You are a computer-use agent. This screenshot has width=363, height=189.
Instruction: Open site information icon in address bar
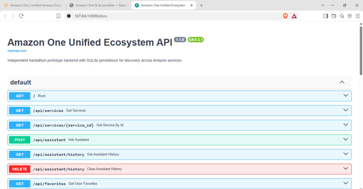[69, 16]
